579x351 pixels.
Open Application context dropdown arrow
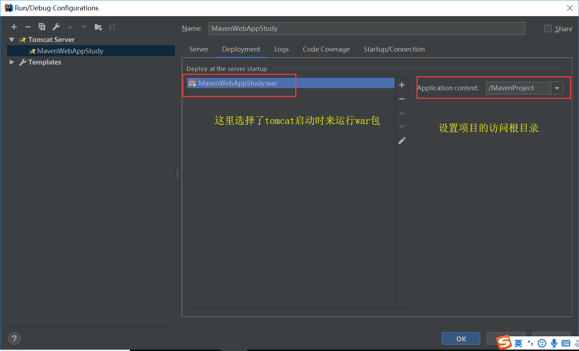557,88
